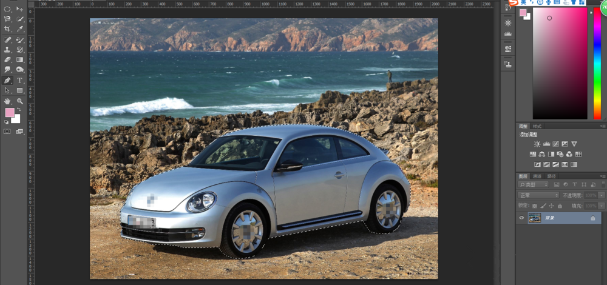Select the Path Selection arrow tool
Screen dimensions: 607x285
coord(7,90)
